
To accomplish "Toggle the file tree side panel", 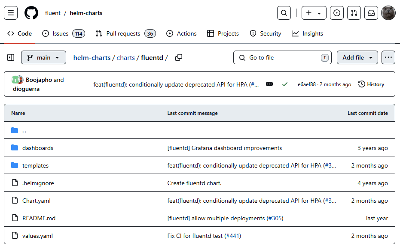I will coord(11,57).
